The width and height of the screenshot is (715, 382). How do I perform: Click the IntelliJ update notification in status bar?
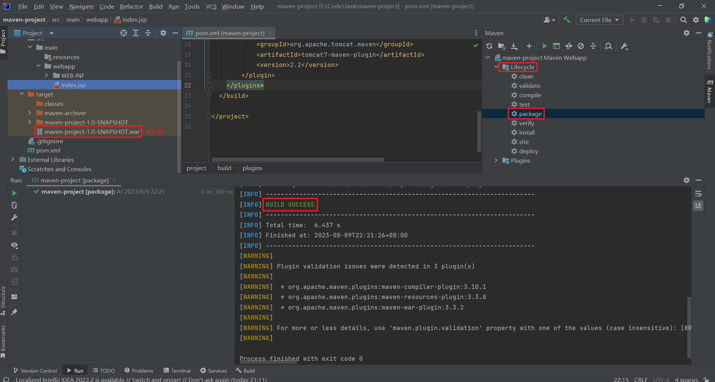(x=141, y=379)
